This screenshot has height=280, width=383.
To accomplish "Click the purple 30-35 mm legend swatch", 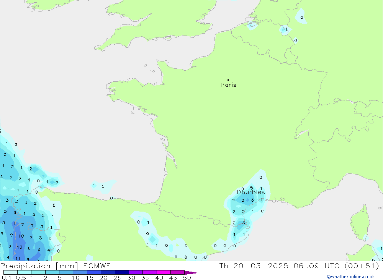I will tap(136, 272).
